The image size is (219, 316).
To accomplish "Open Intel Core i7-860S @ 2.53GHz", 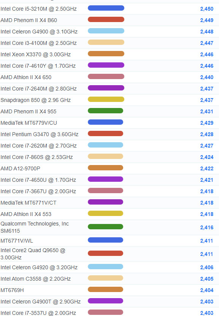I will [x=36, y=157].
